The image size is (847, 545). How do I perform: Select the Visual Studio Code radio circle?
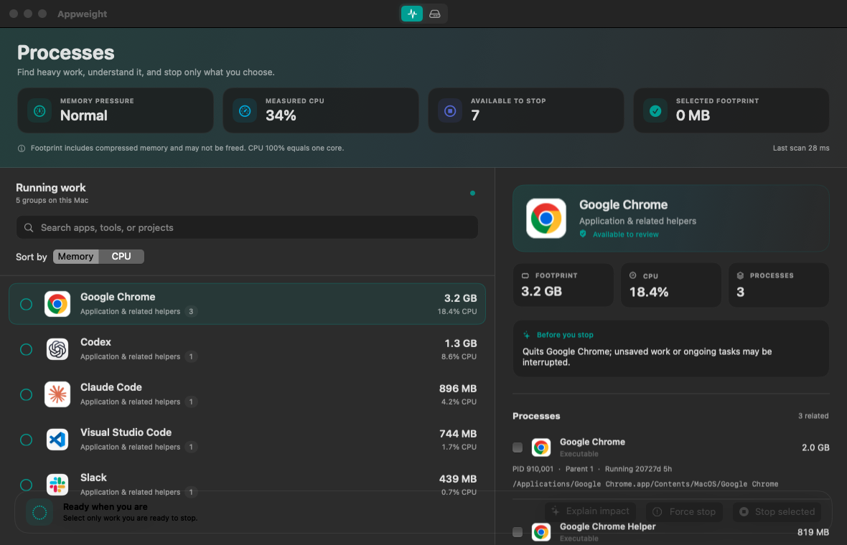tap(26, 440)
